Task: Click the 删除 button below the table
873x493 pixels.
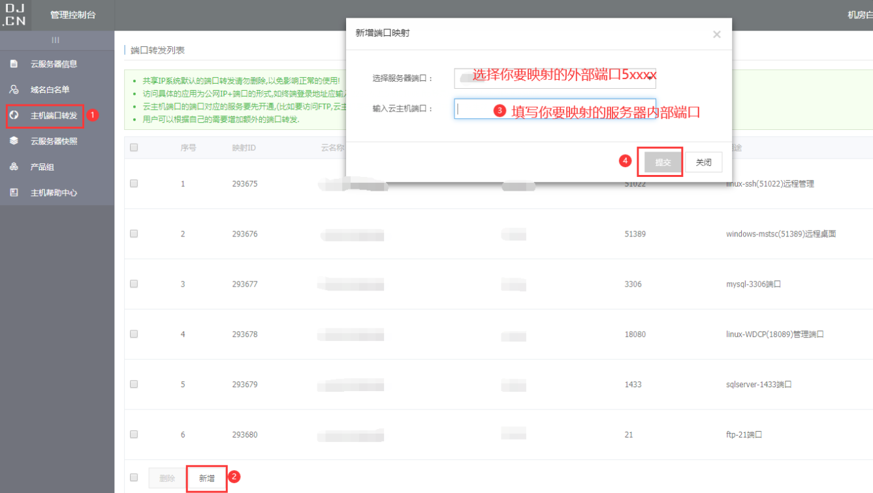Action: [167, 479]
